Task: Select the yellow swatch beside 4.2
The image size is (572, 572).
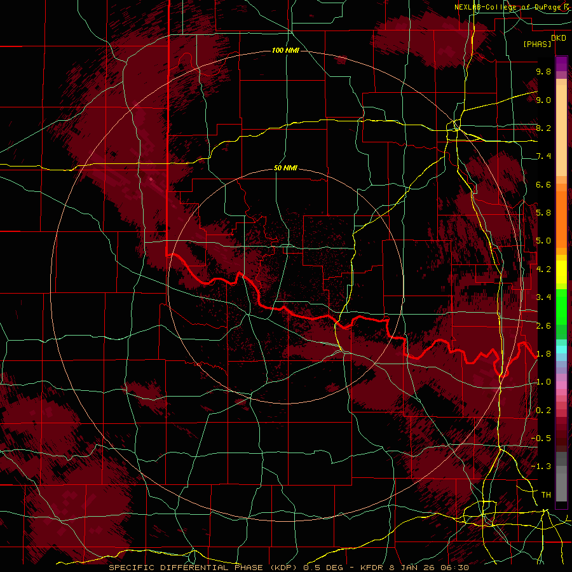Action: (x=561, y=272)
